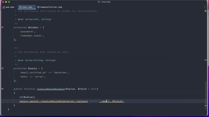Click the web.php file type icon
Screen dimensions: 209x117
coord(4,7)
